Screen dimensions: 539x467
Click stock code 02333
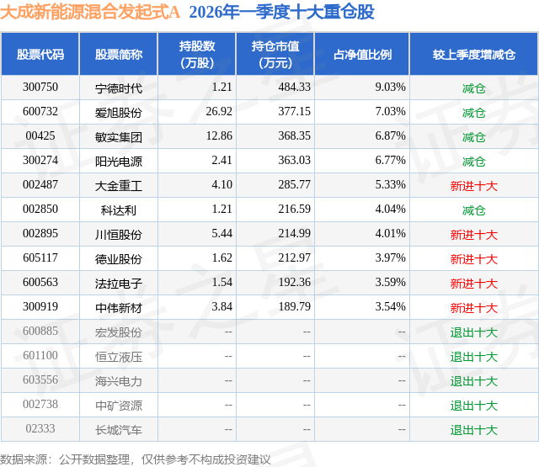40,428
